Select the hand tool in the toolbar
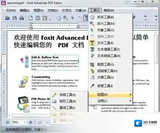Screen dimensions: 160x133 [x=59, y=18]
